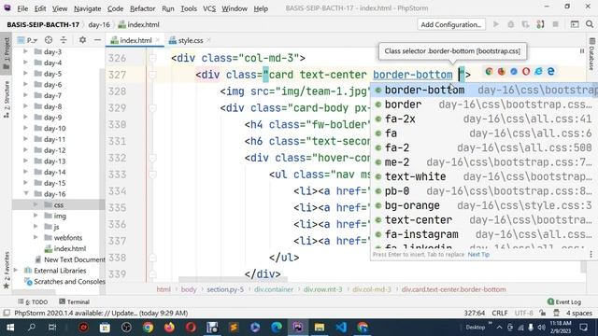Fold code block at line 326
Viewport: 598px width, 336px height.
tap(152, 58)
